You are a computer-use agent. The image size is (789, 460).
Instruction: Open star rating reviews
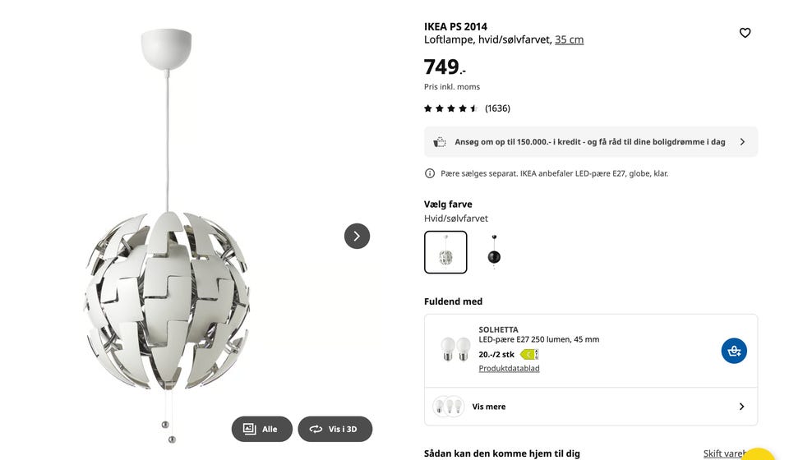(x=450, y=108)
